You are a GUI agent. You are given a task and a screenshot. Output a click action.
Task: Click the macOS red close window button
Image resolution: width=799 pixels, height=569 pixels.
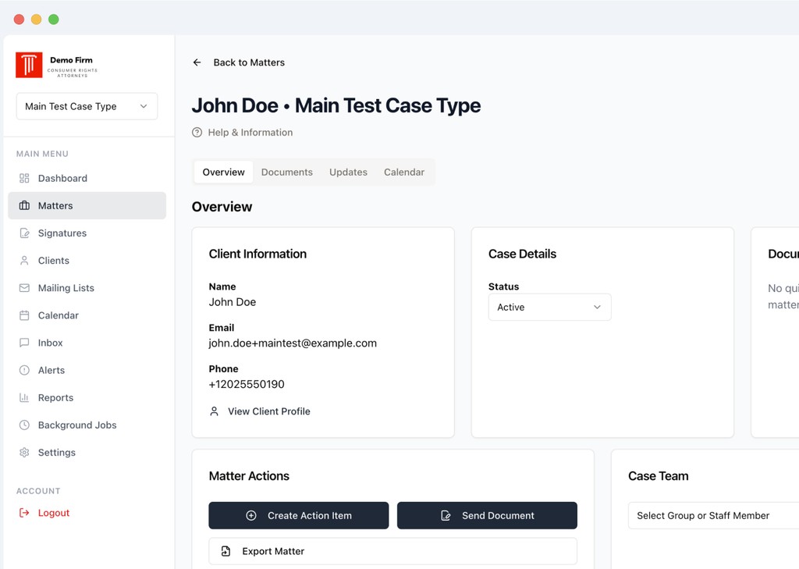[19, 20]
